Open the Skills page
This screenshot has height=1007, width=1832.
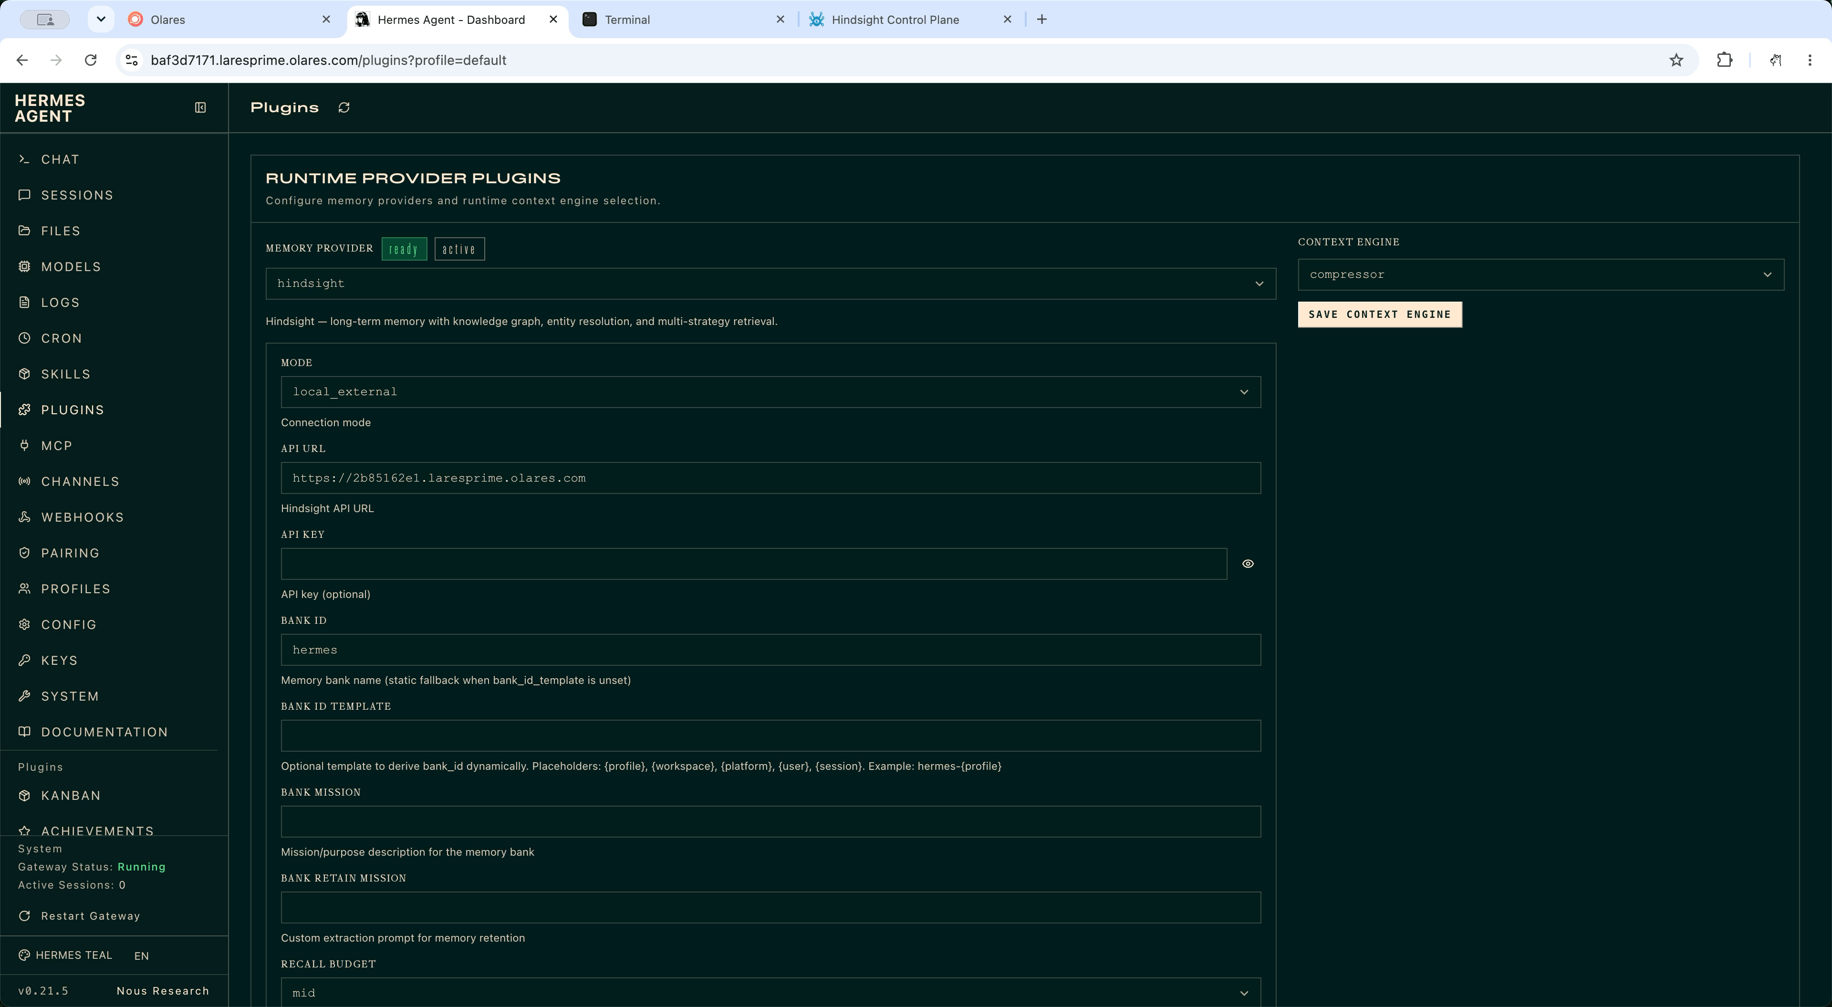114,374
